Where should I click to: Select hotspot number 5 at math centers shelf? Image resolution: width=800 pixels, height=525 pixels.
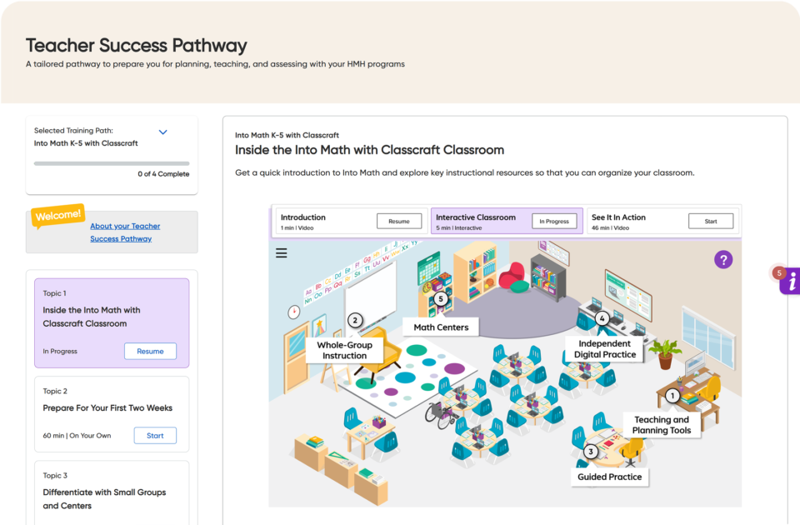coord(441,299)
